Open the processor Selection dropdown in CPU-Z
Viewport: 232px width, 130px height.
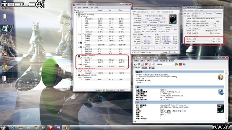click(x=148, y=48)
